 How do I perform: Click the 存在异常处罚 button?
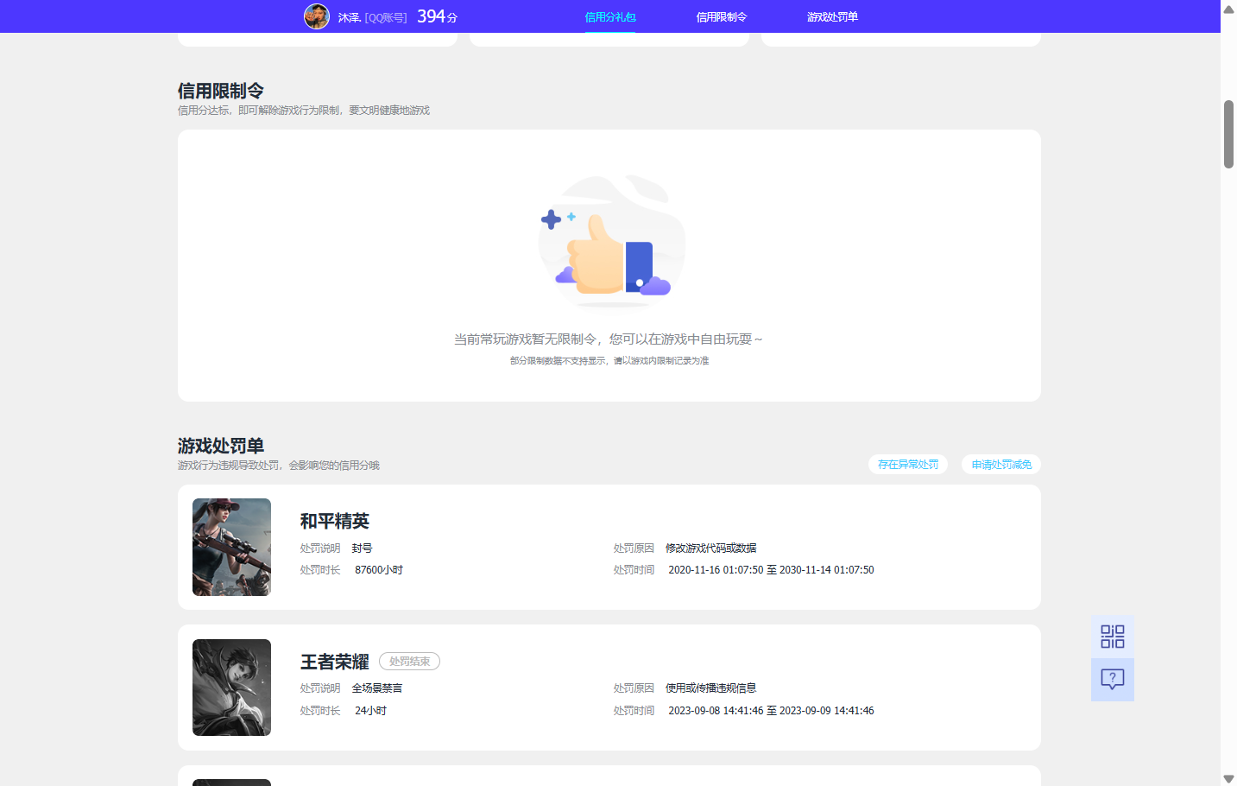[x=907, y=464]
